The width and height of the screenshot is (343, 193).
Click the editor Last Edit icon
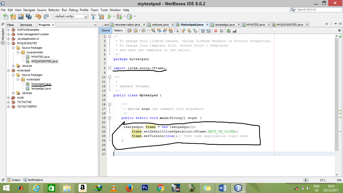coord(130,31)
